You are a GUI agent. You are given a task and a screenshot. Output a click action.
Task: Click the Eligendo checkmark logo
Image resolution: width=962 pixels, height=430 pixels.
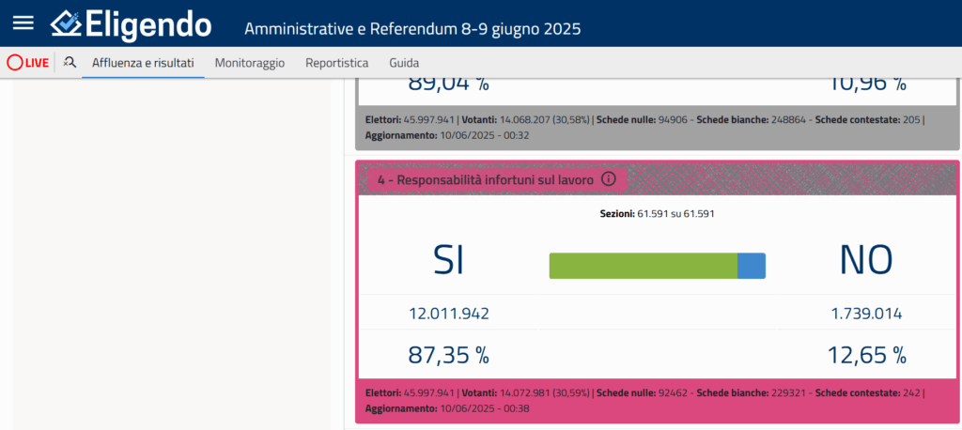(68, 23)
